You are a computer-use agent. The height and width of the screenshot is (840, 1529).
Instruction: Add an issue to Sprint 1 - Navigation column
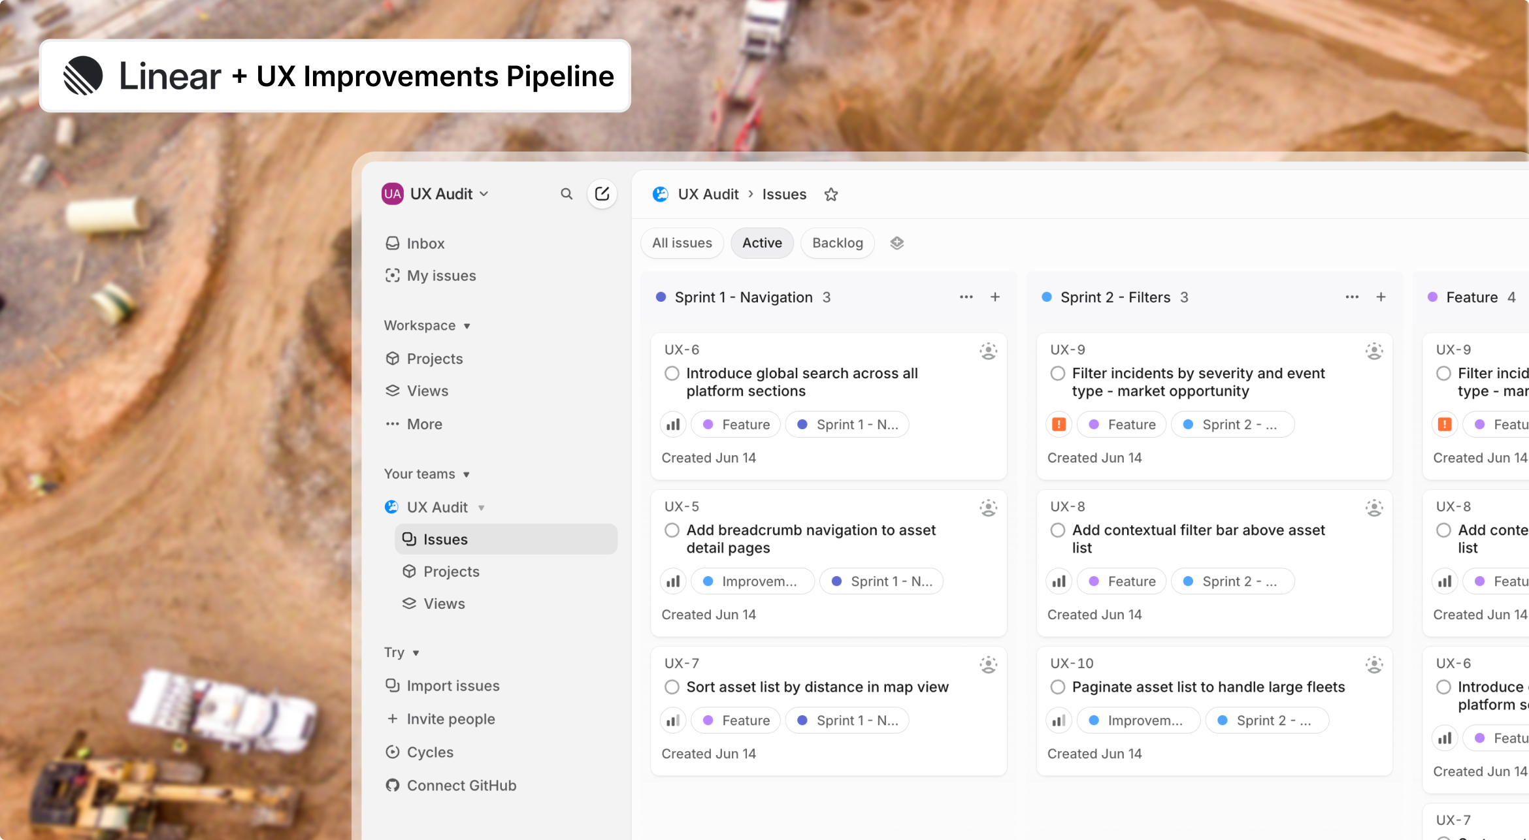(x=995, y=297)
